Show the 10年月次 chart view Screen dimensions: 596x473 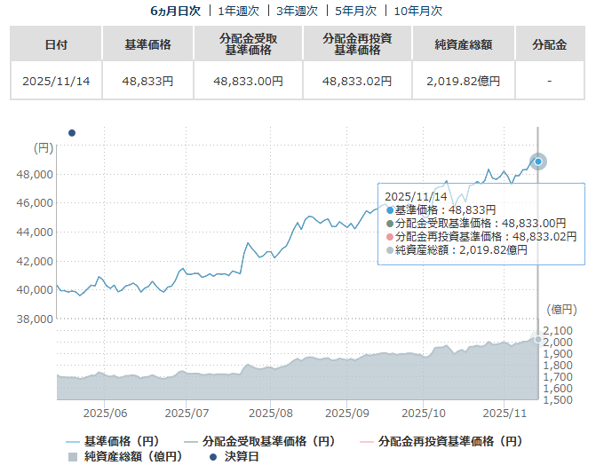point(417,11)
